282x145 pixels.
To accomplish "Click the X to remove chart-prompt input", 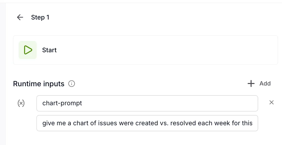I will [271, 102].
